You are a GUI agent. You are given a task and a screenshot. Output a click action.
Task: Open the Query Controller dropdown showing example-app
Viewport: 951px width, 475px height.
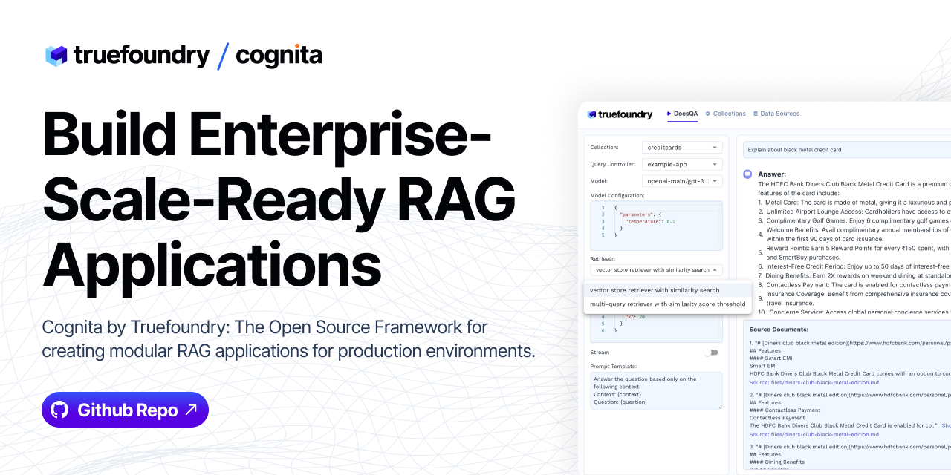point(682,164)
